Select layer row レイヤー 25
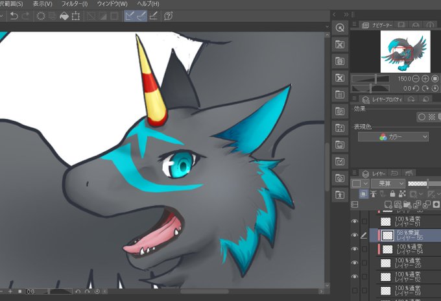This screenshot has width=441, height=301. [405, 263]
